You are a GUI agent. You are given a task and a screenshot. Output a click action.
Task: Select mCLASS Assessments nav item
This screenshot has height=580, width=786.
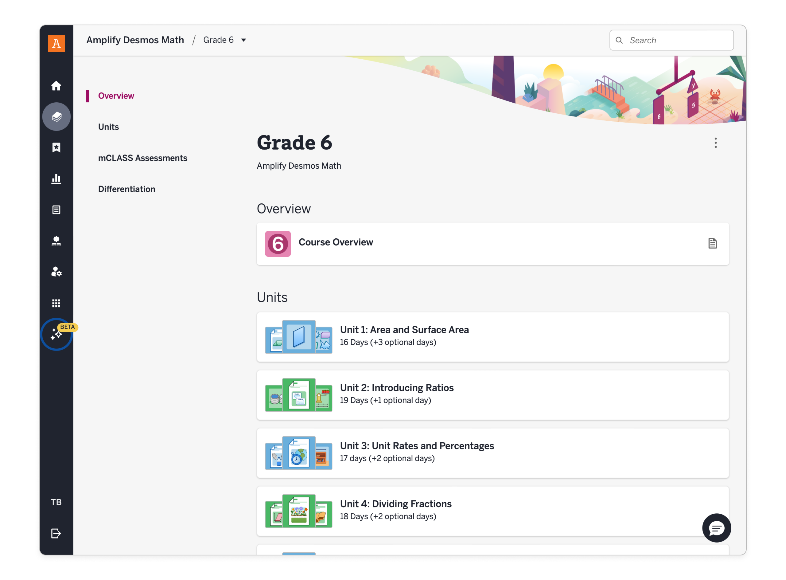[143, 158]
